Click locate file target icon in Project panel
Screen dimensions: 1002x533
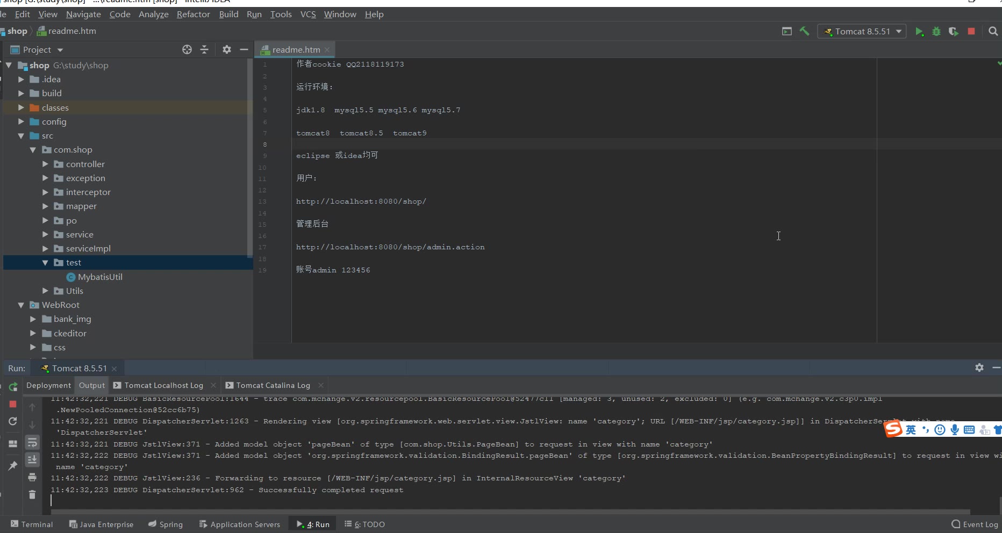(187, 49)
